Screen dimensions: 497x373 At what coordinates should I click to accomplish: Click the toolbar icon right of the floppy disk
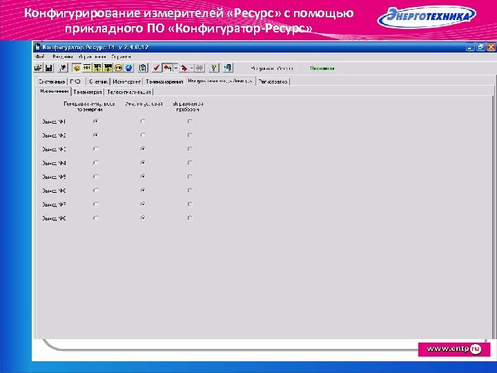pos(63,68)
